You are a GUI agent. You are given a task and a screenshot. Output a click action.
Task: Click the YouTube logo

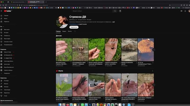coord(8,11)
